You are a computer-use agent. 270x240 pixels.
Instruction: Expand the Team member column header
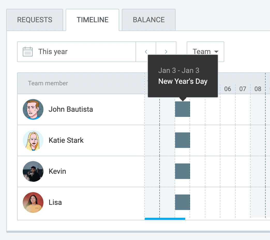click(48, 83)
